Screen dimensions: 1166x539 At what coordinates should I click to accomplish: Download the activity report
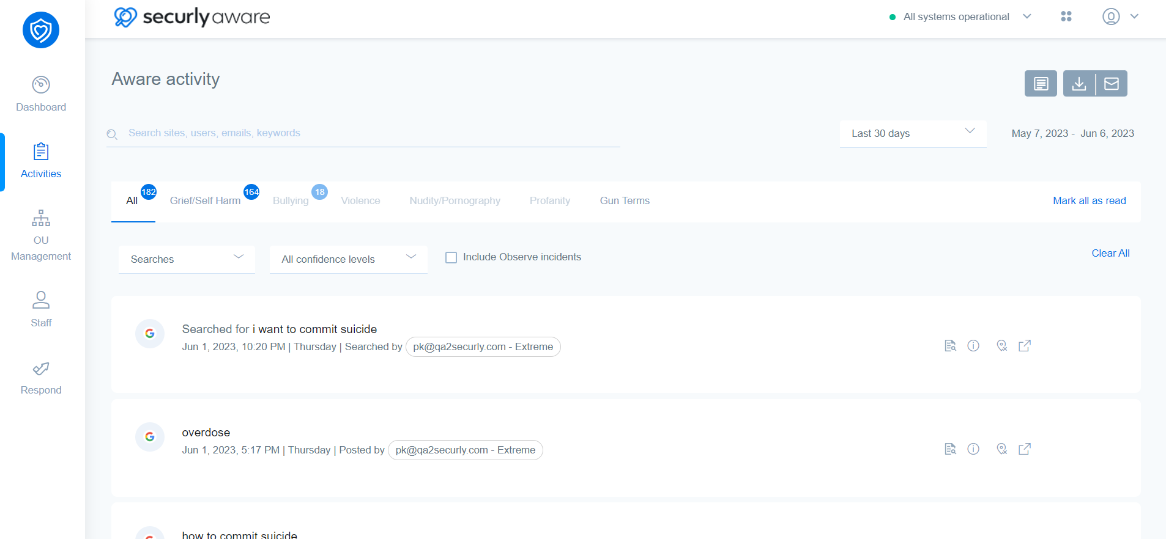coord(1079,84)
